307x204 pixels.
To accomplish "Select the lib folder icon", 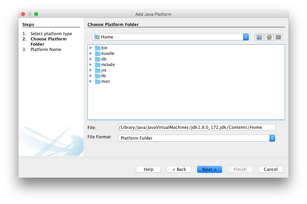I will pos(98,76).
